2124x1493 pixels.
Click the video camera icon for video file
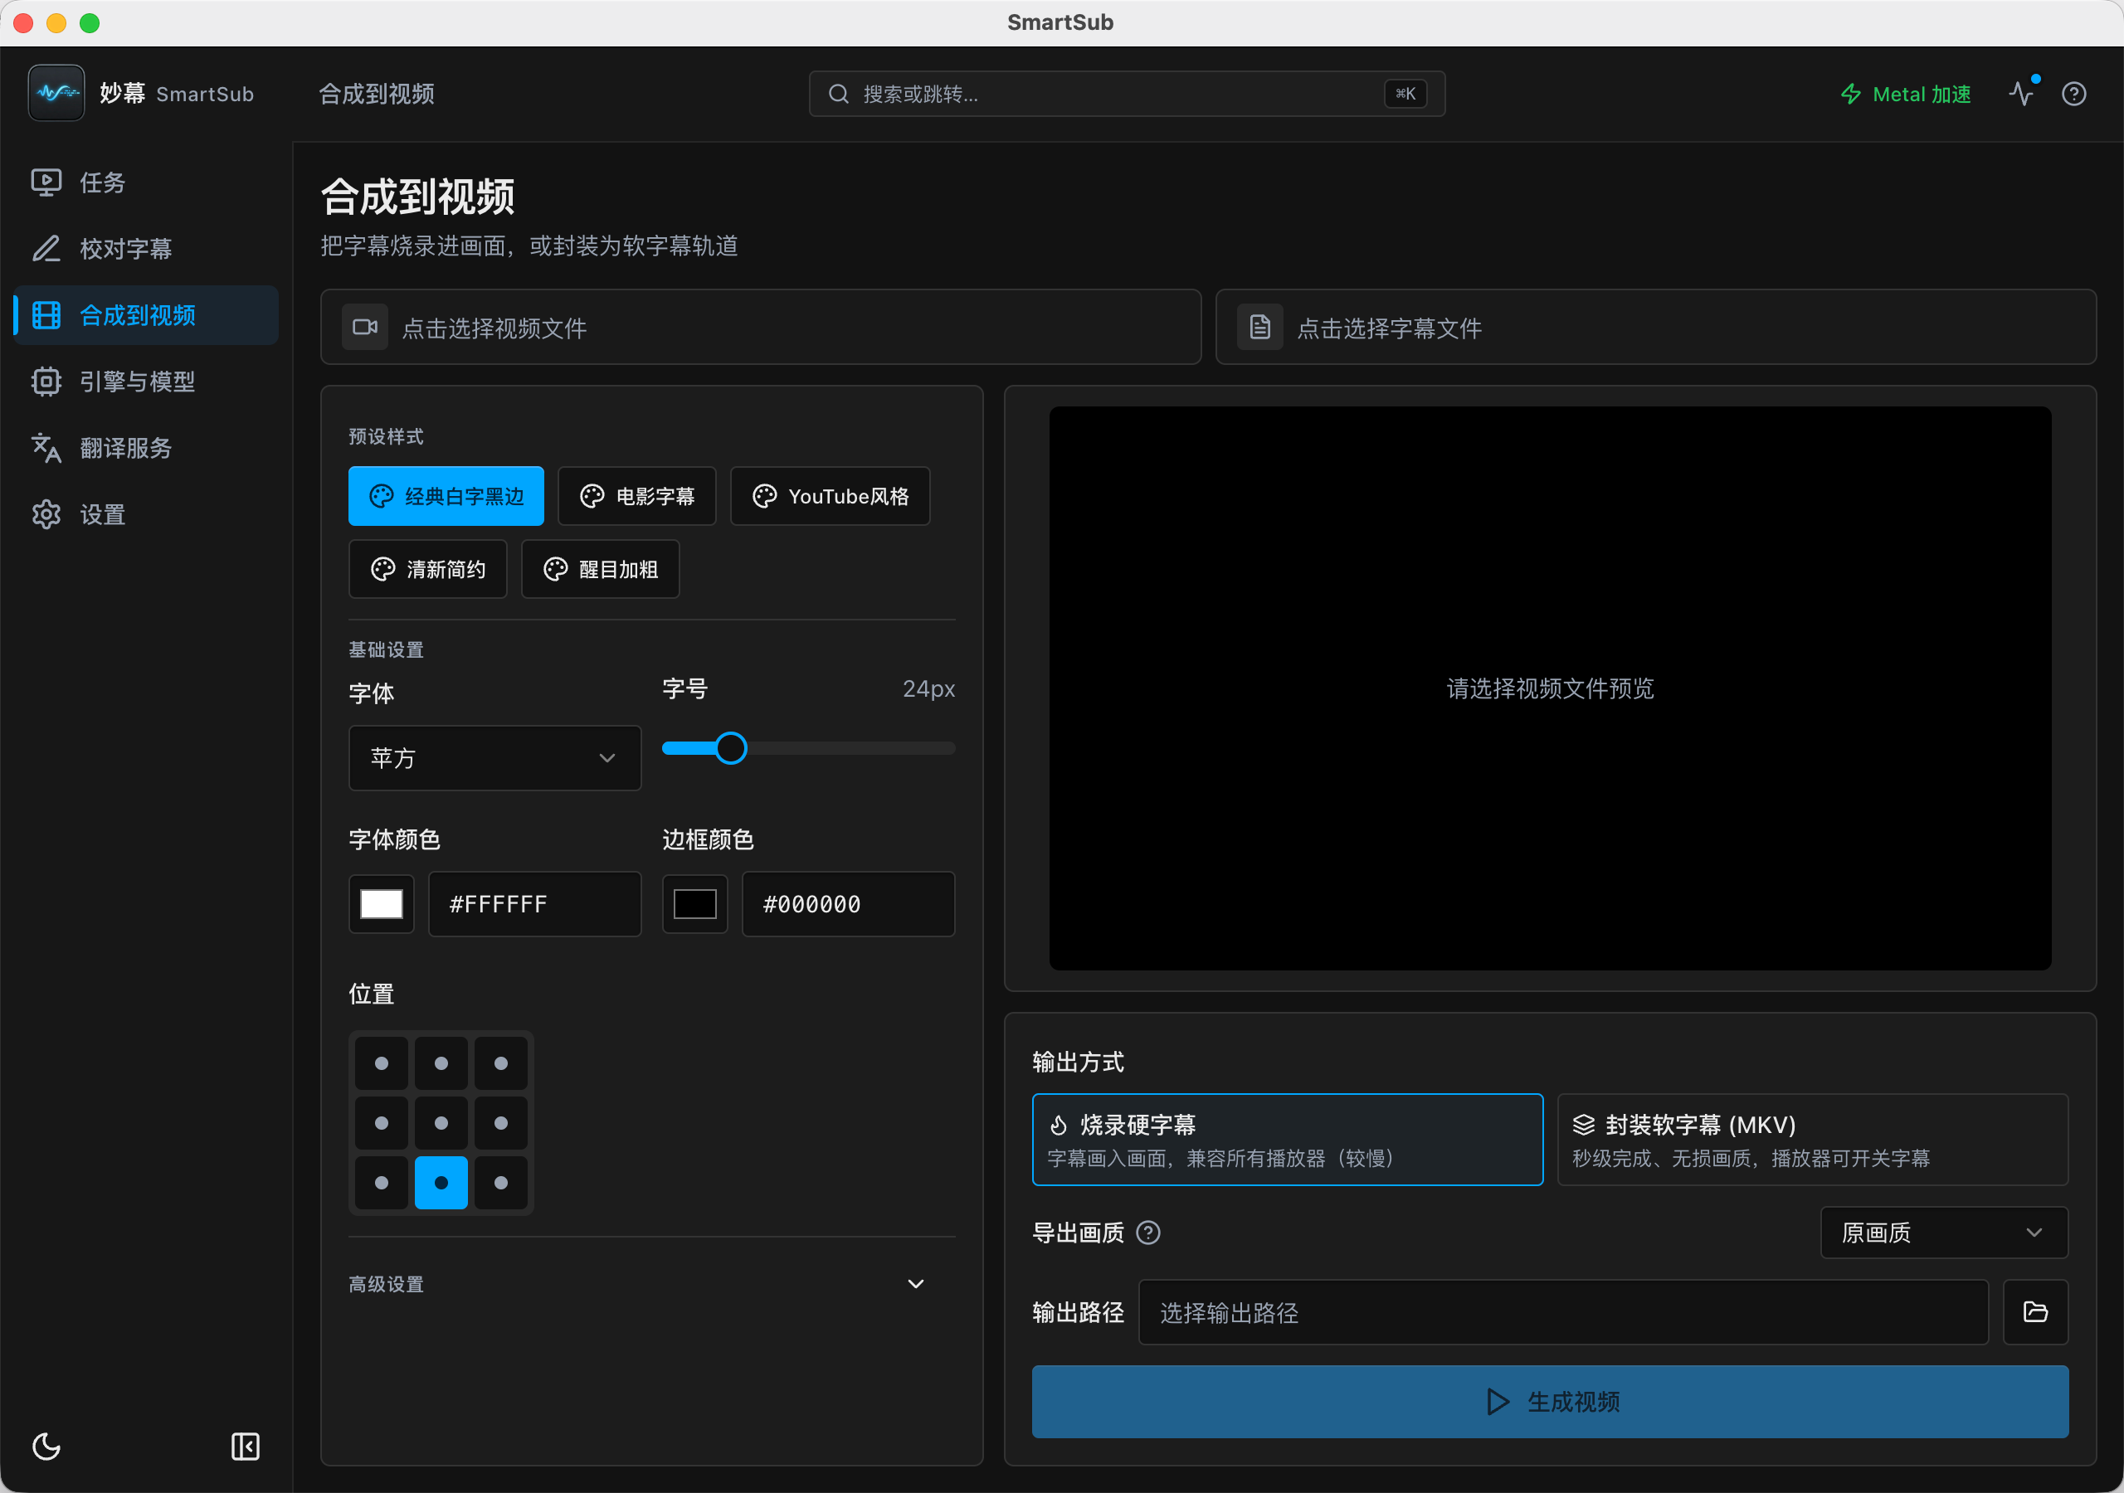[365, 327]
